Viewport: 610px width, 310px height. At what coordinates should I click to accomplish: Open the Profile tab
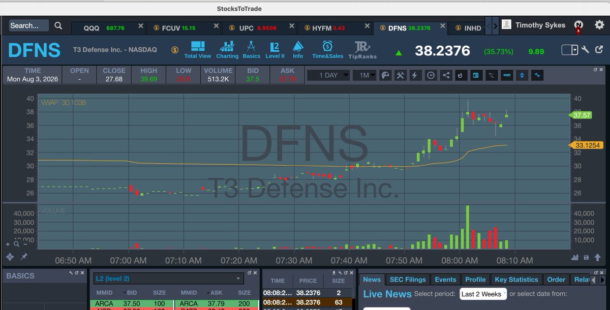pyautogui.click(x=475, y=280)
